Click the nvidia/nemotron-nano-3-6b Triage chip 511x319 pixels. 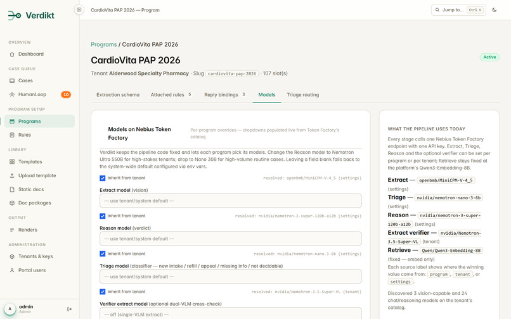(x=448, y=198)
